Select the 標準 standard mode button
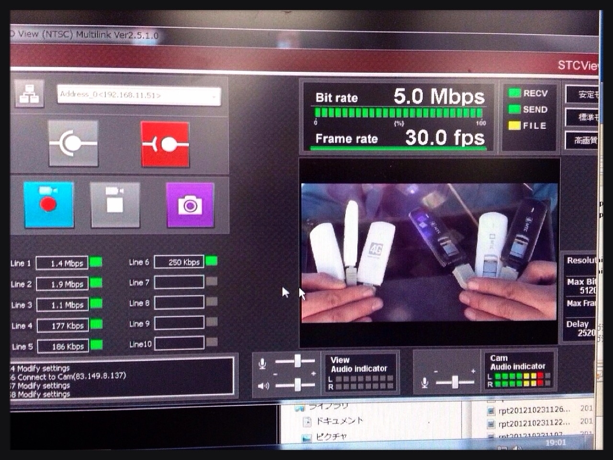613x460 pixels. coord(582,117)
